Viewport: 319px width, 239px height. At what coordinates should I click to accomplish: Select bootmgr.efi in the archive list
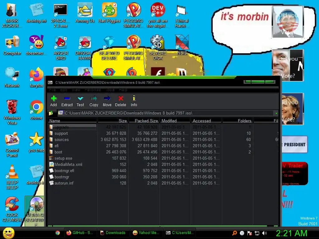coord(163,171)
